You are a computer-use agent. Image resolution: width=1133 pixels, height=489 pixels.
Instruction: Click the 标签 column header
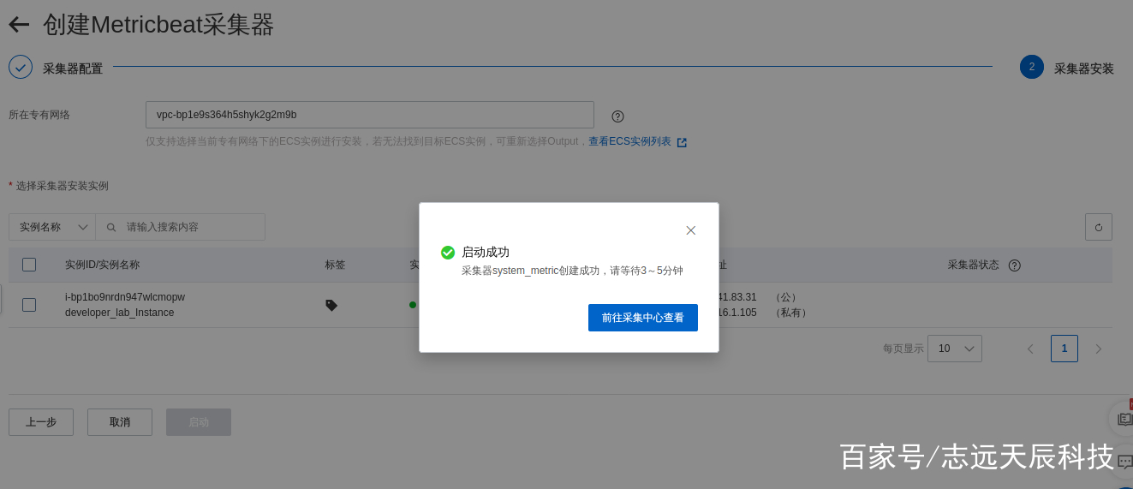(x=336, y=265)
